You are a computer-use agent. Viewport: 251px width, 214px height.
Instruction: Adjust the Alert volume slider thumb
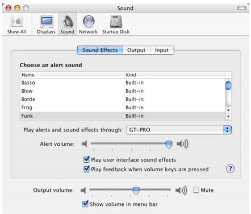[169, 145]
